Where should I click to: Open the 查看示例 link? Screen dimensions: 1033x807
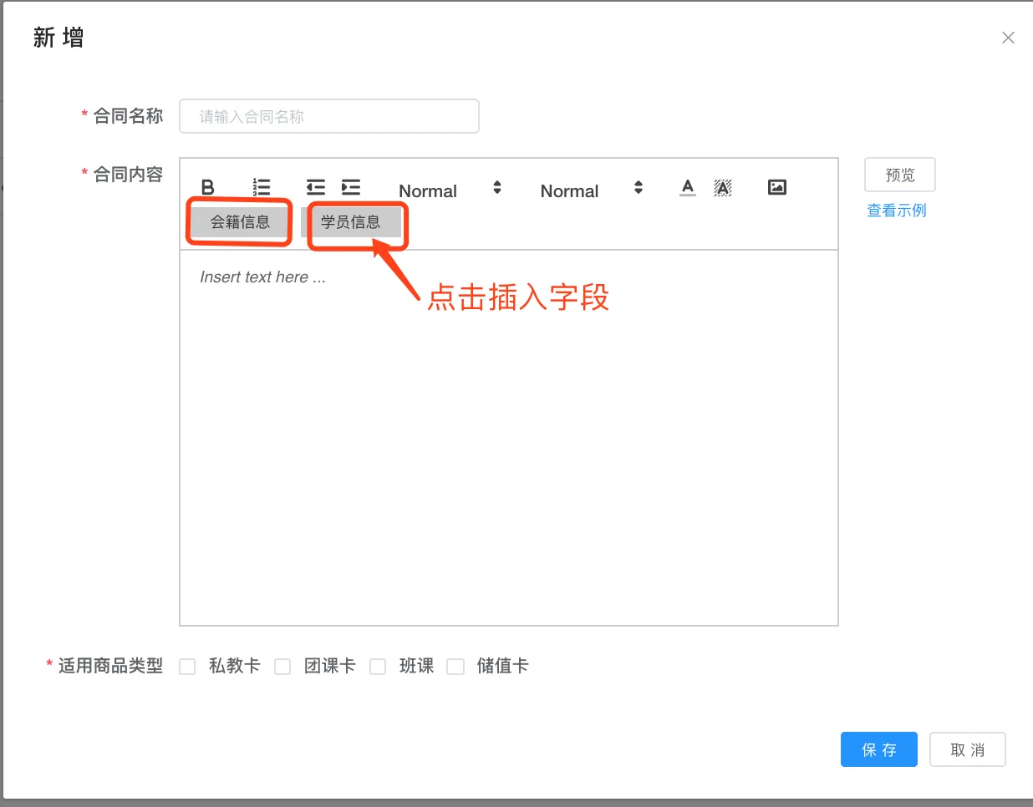click(x=896, y=211)
